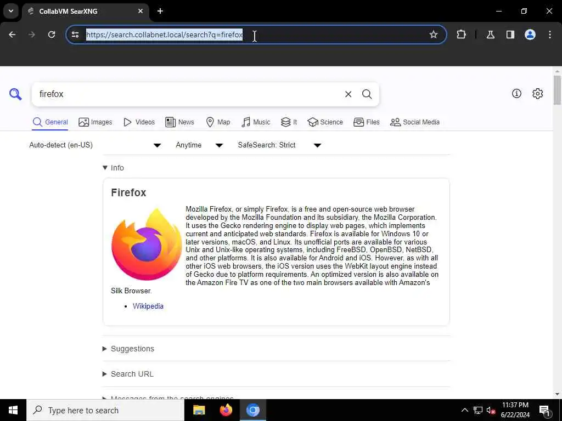Open File Explorer from taskbar
This screenshot has width=562, height=421.
coord(199,410)
